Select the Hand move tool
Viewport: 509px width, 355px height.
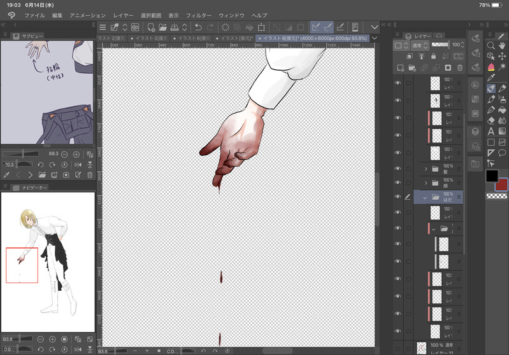502,45
